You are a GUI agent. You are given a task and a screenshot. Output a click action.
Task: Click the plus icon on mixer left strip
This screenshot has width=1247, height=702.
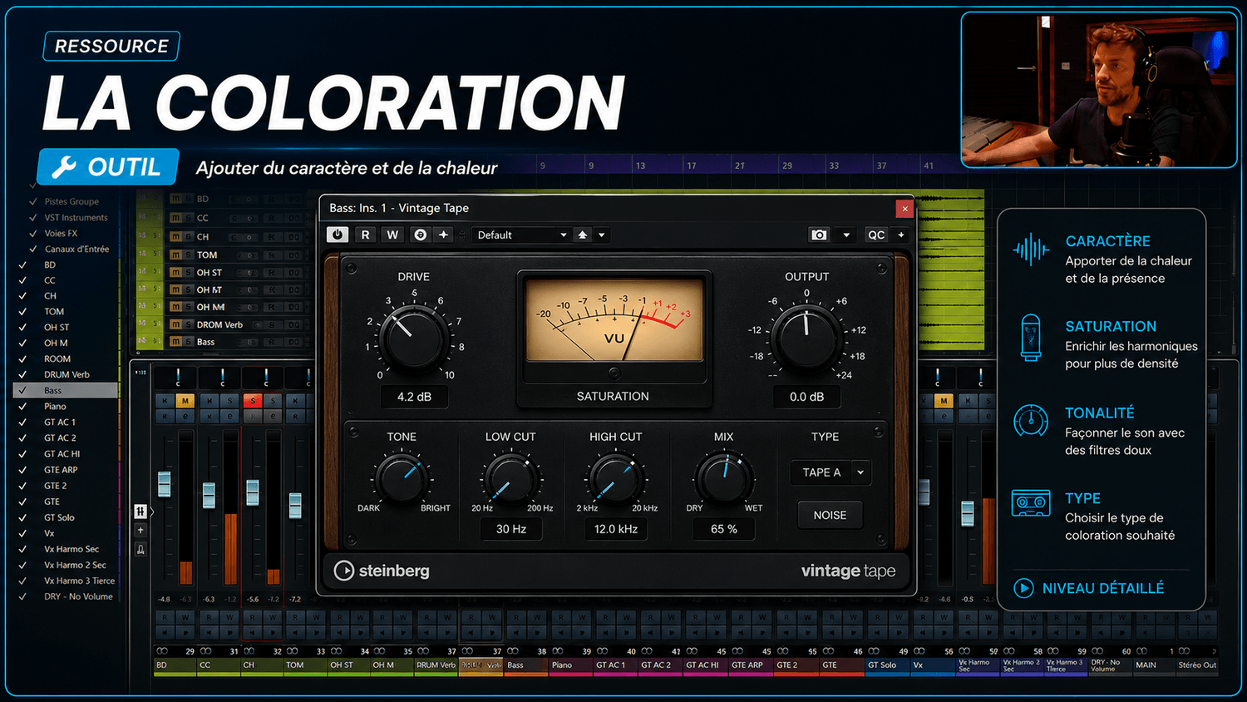coord(140,531)
